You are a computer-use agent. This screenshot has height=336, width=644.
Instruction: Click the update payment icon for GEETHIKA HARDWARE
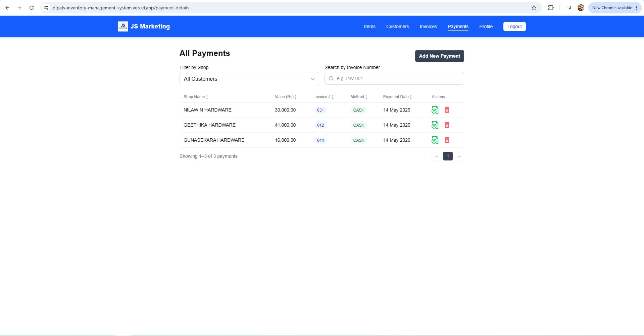tap(435, 125)
